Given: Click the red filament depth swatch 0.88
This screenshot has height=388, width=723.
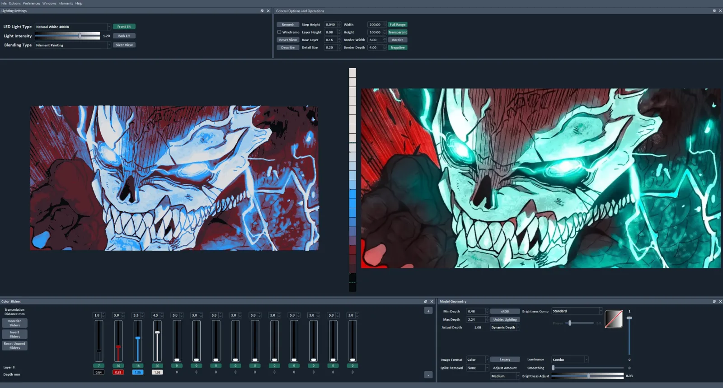Looking at the screenshot, I should tap(118, 372).
